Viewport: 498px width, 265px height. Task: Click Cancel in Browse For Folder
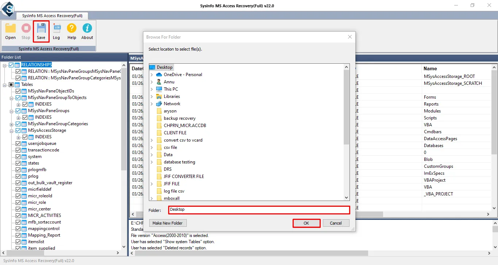point(336,223)
